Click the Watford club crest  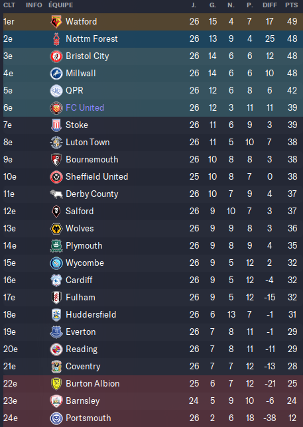point(56,21)
